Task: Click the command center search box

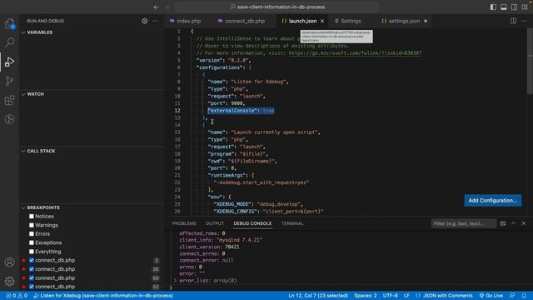Action: [x=276, y=7]
